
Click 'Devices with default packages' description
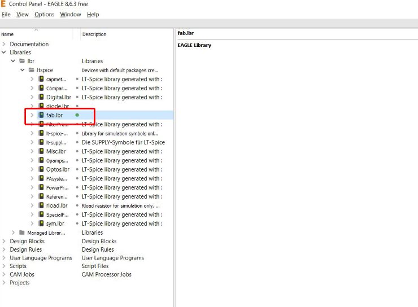coord(120,71)
